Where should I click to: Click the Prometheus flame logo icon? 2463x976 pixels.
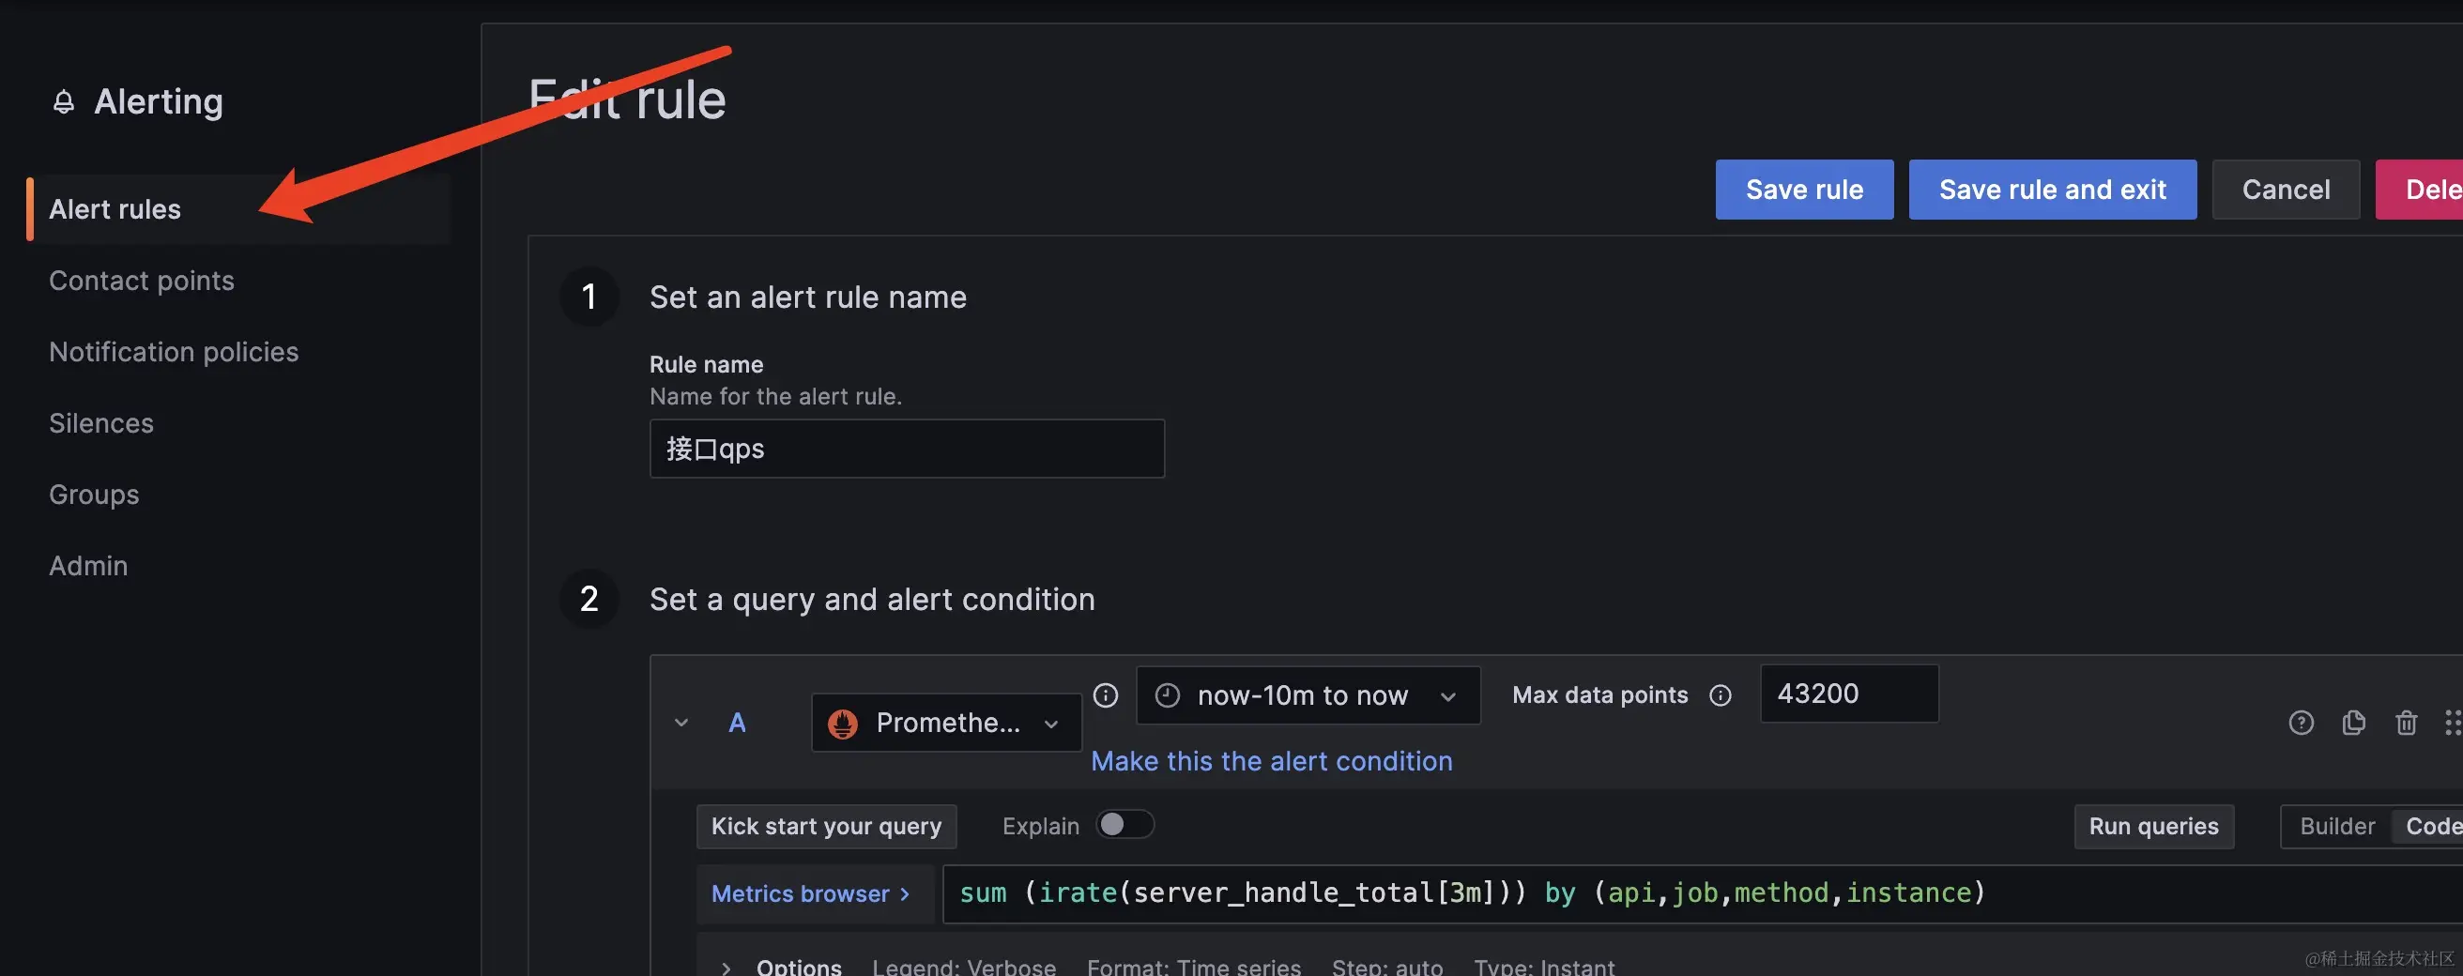[x=842, y=724]
